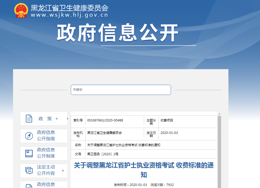Click the document icon beside 政策
This screenshot has height=188, width=260.
(x=29, y=119)
